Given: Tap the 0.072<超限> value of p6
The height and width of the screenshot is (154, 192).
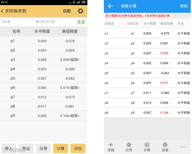Looking at the screenshot, I should click(x=70, y=88).
